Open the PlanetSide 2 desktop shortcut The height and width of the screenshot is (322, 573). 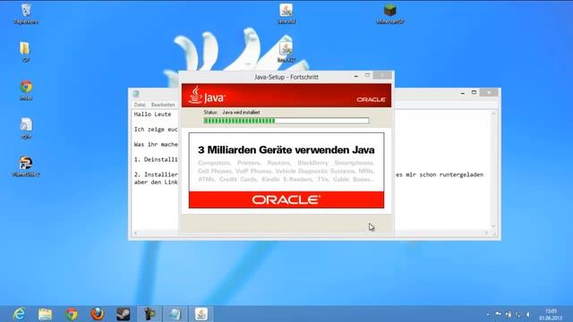point(26,166)
